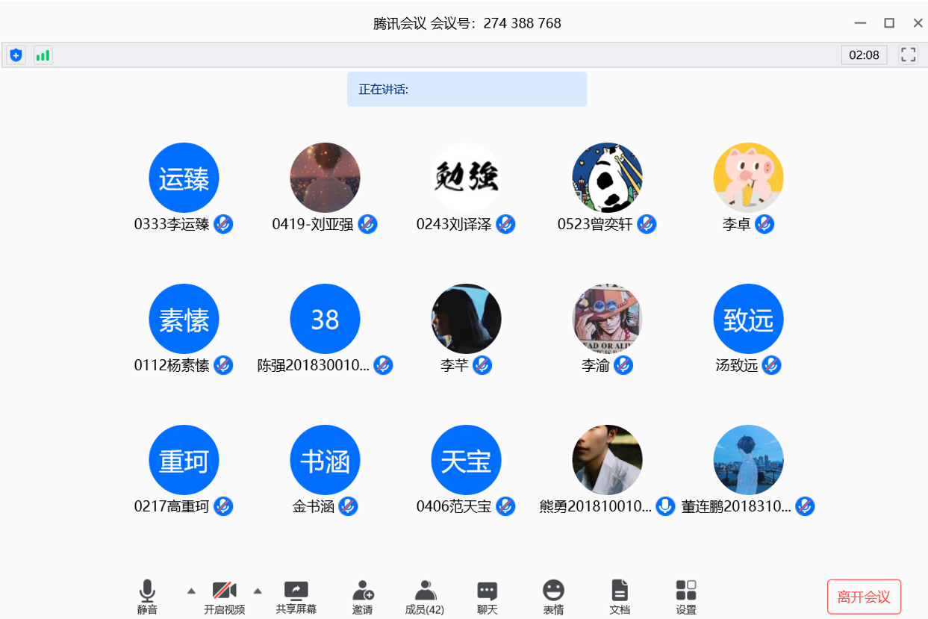Screen dimensions: 928x619
Task: Click the muted mic icon beside 0333李运臻
Action: [x=223, y=224]
